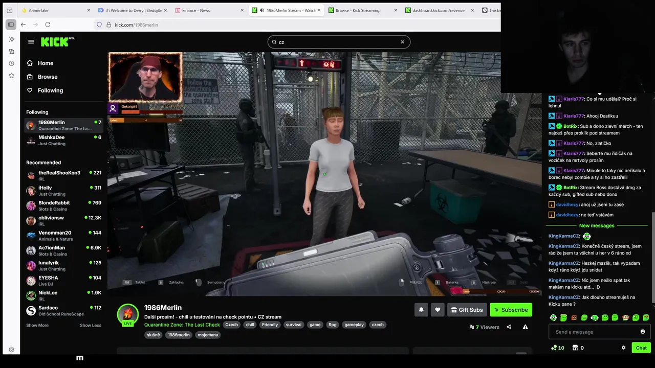Jump to New messages in chat
Viewport: 655px width, 368px height.
597,225
